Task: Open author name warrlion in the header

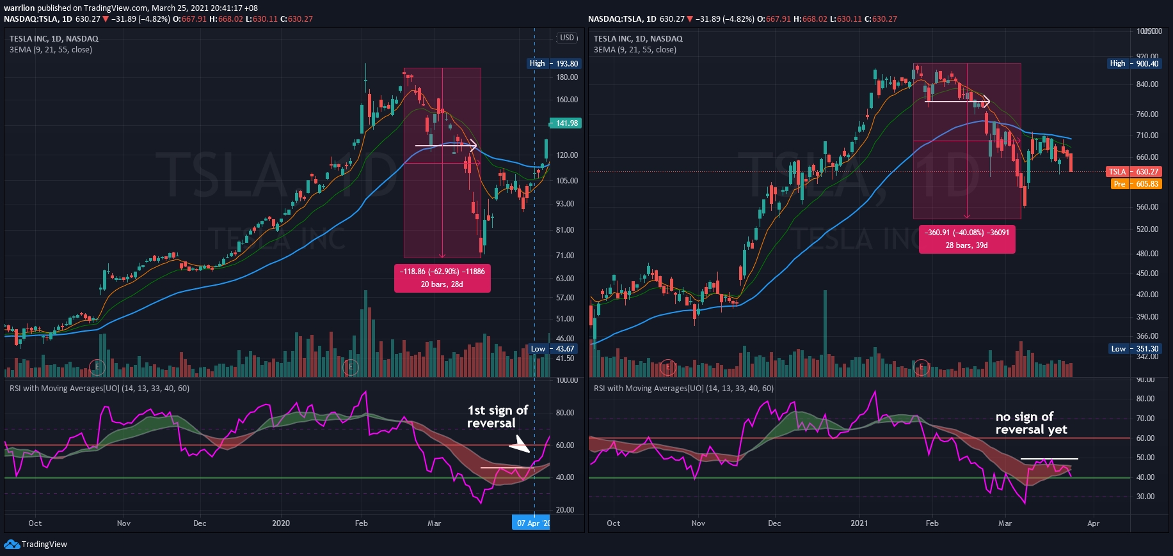Action: tap(19, 8)
